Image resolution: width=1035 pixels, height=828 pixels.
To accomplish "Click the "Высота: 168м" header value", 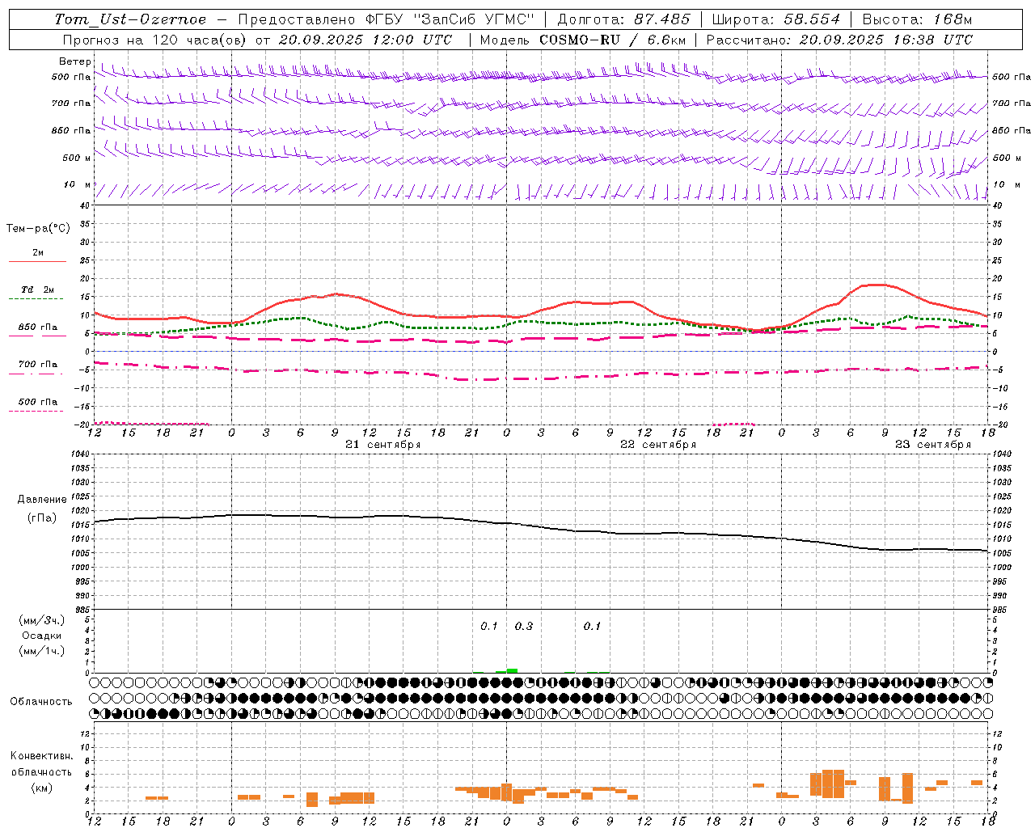I will [x=917, y=19].
